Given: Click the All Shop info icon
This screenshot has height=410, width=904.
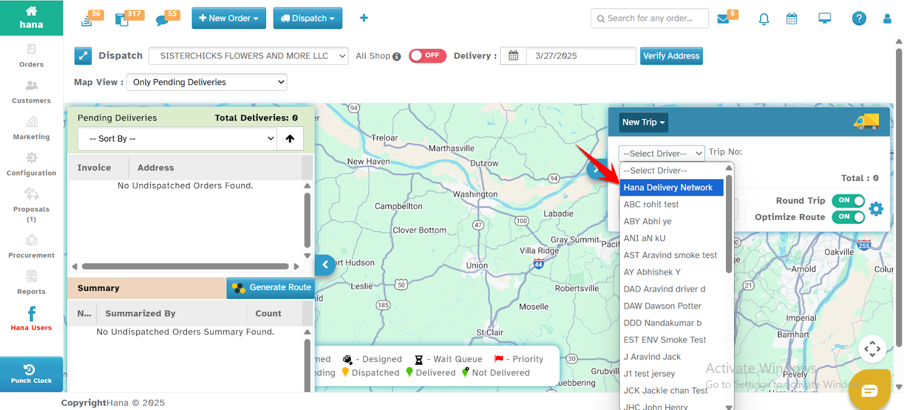Looking at the screenshot, I should (x=397, y=56).
